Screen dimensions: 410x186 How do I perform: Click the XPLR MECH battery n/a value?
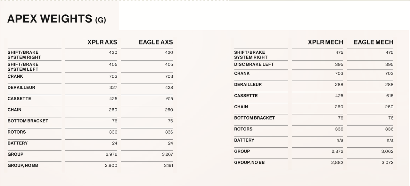[340, 140]
